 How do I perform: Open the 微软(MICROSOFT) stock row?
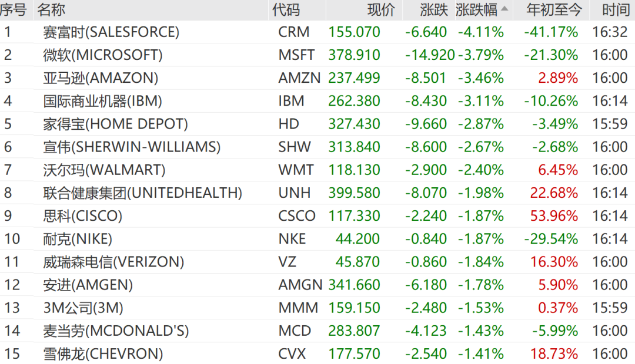click(x=317, y=55)
